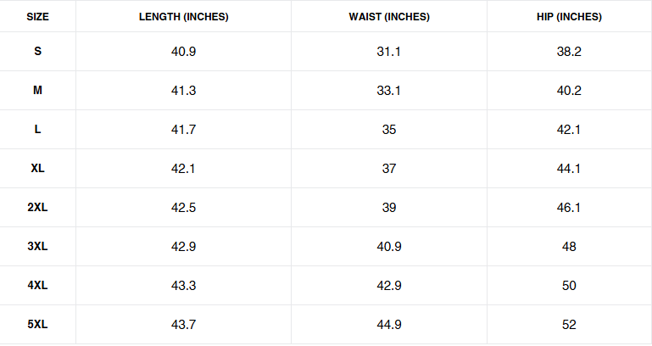Select the XL size row label
The image size is (652, 346).
tap(37, 169)
